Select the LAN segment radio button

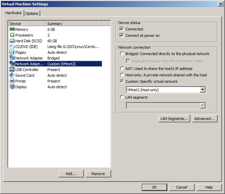click(x=122, y=97)
